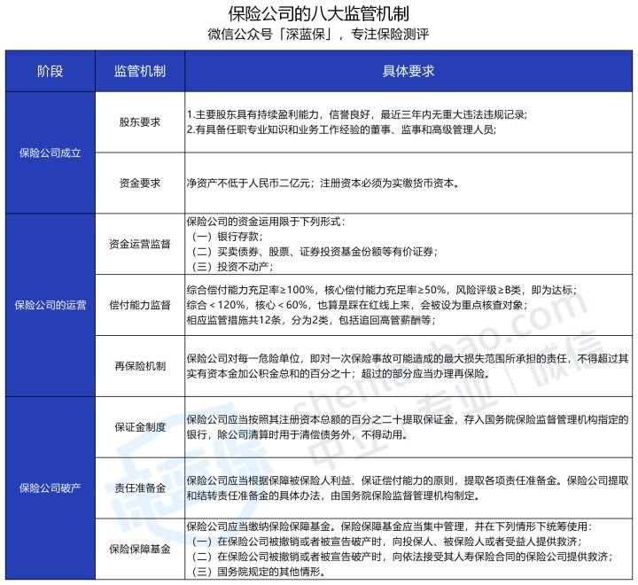Image resolution: width=638 pixels, height=585 pixels.
Task: Click the text about 净资产不低于人民币二亿元
Action: click(323, 183)
